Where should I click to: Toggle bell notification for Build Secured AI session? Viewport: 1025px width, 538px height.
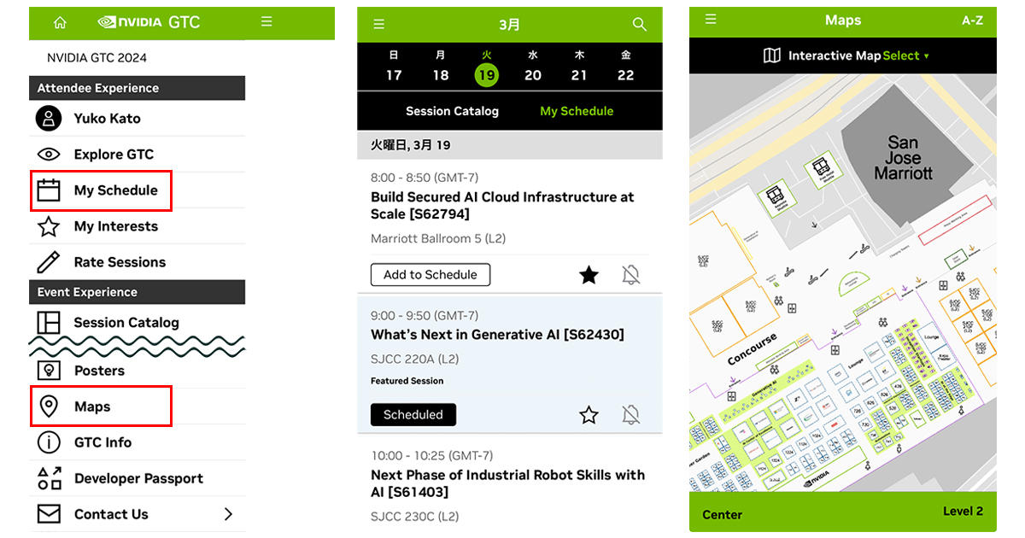pos(631,275)
